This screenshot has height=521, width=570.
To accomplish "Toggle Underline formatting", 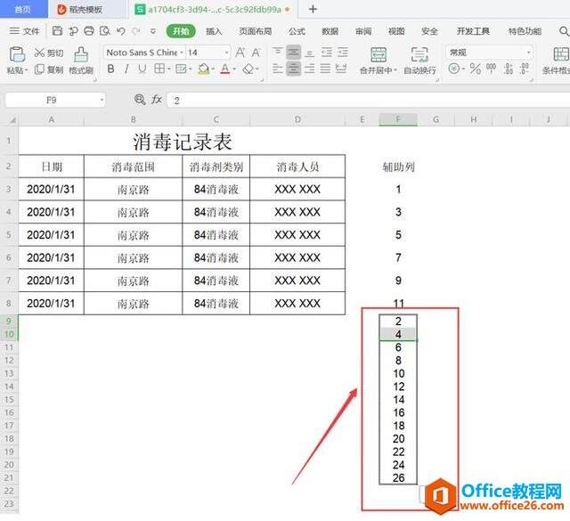I will pyautogui.click(x=142, y=69).
